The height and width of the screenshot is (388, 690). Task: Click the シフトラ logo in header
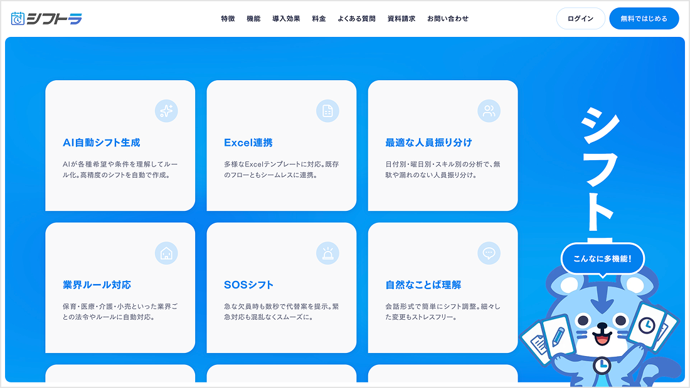46,18
